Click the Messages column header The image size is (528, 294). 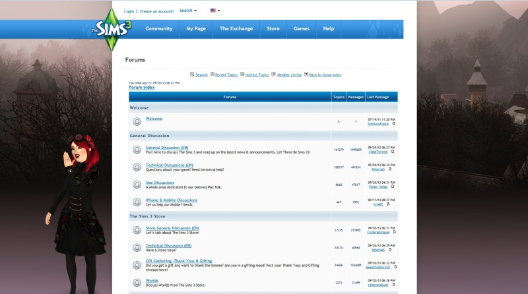356,97
